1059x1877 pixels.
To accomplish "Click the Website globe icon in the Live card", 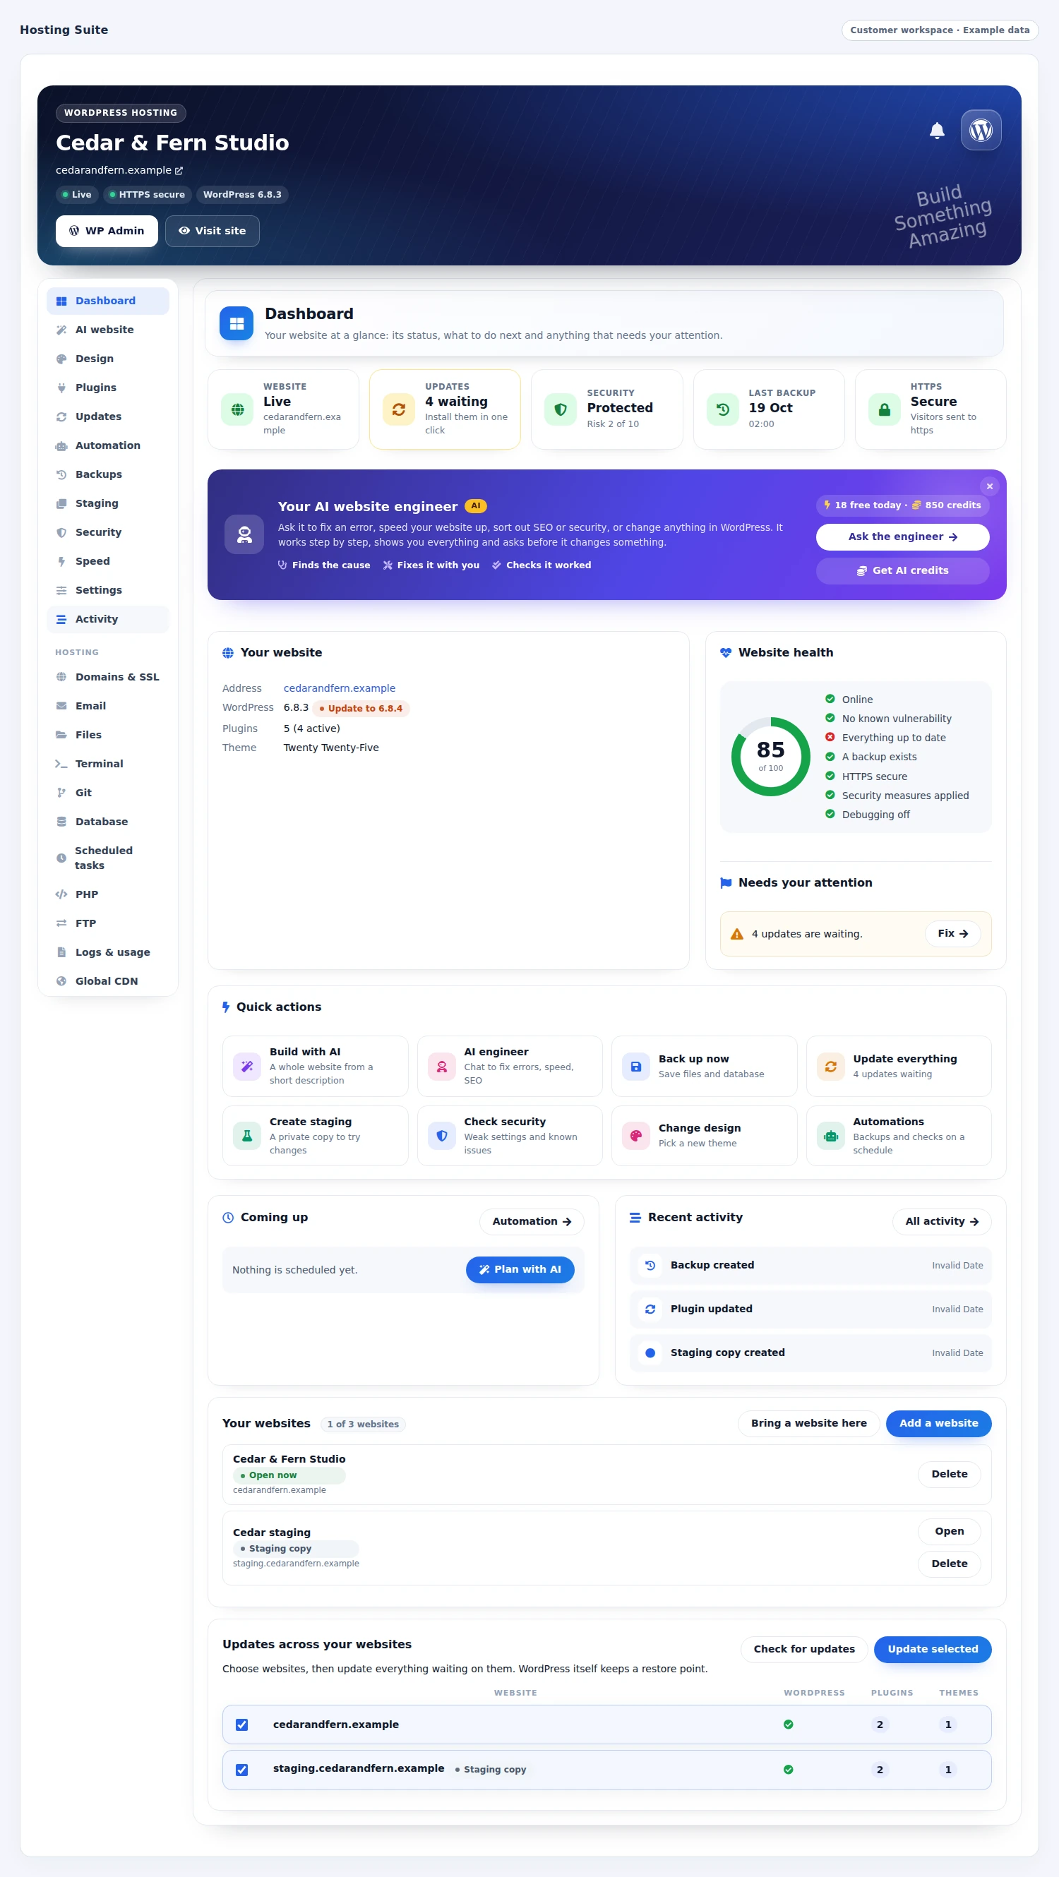I will coord(237,409).
